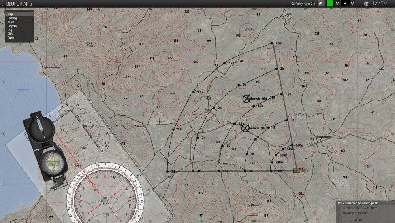Click the upper Generic Obj crossed-circle marker
The image size is (395, 223).
coord(246,99)
